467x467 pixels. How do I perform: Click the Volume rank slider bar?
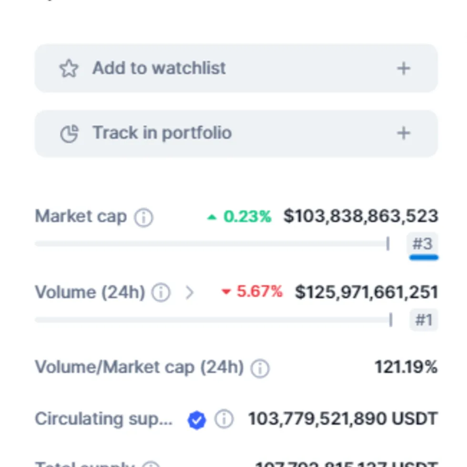tap(213, 320)
